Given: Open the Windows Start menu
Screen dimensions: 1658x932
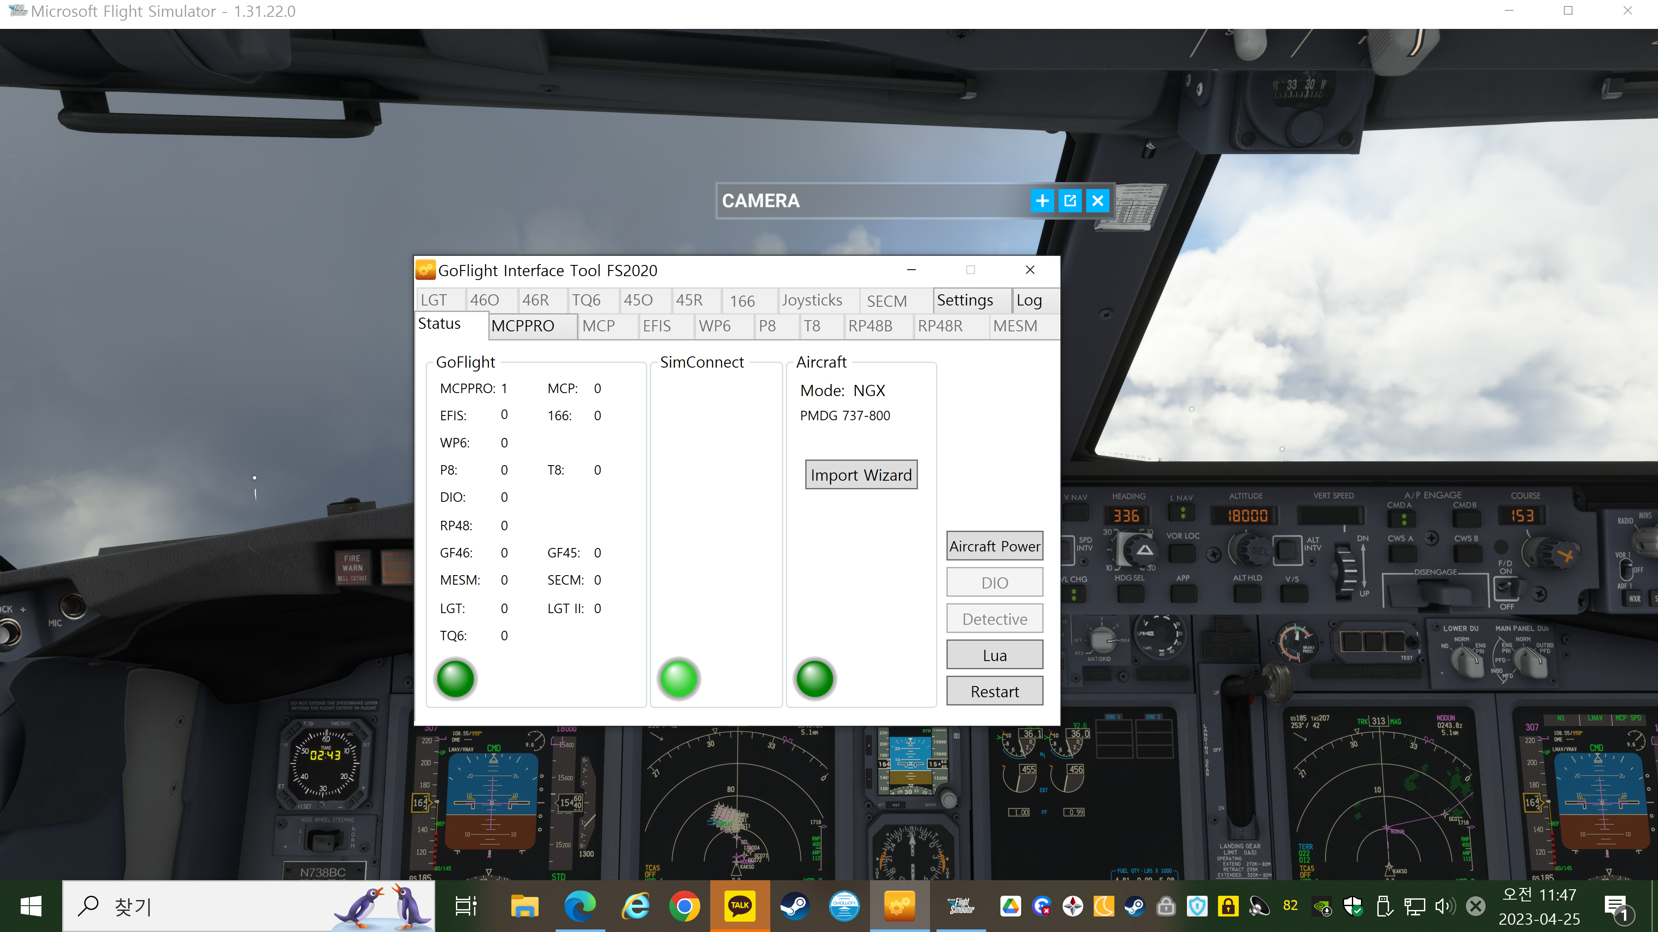Looking at the screenshot, I should (31, 906).
